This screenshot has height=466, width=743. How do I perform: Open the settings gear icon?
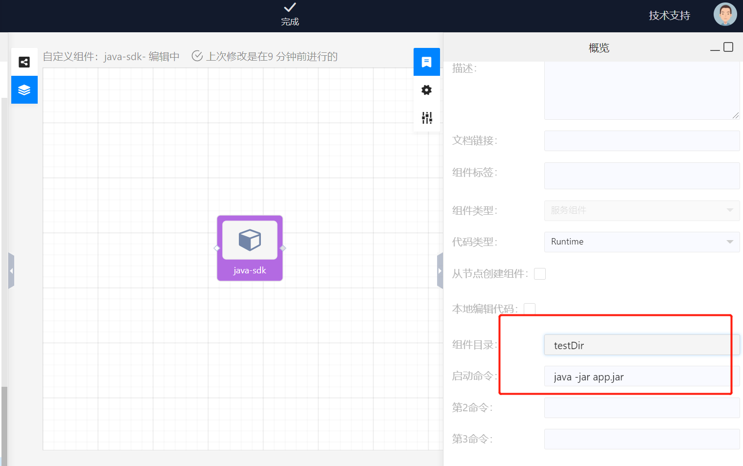pos(426,90)
